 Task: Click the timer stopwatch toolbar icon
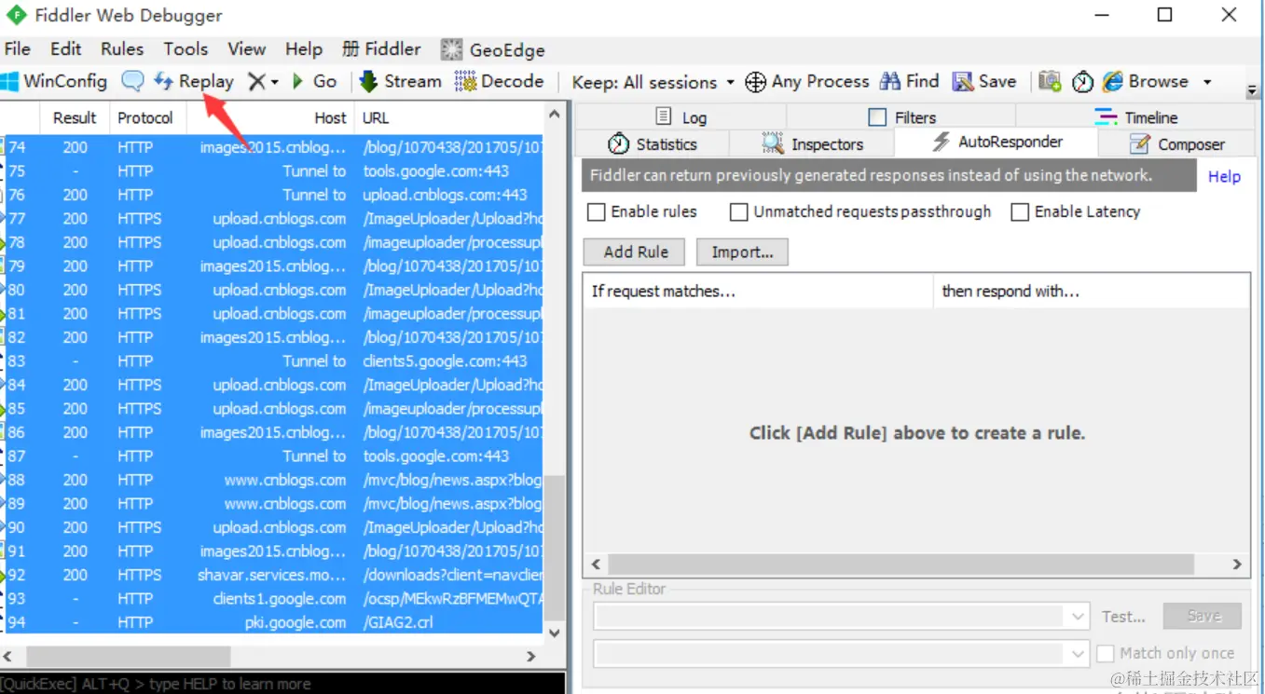click(x=1082, y=82)
